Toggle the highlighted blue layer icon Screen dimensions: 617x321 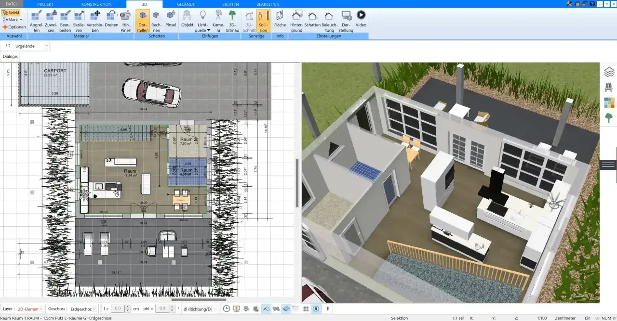[x=286, y=308]
